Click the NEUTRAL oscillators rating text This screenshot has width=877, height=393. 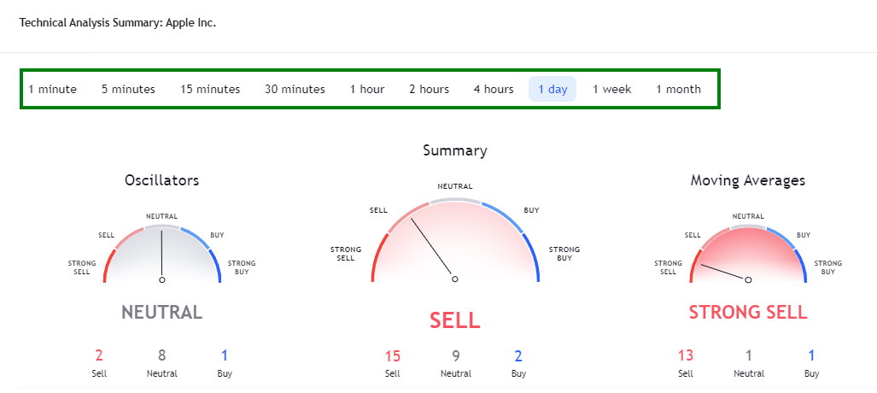click(162, 312)
